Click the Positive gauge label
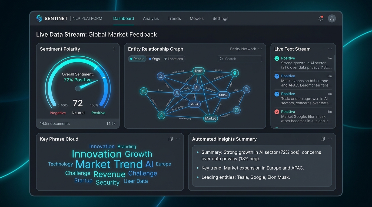This screenshot has width=372, height=207. [x=98, y=113]
